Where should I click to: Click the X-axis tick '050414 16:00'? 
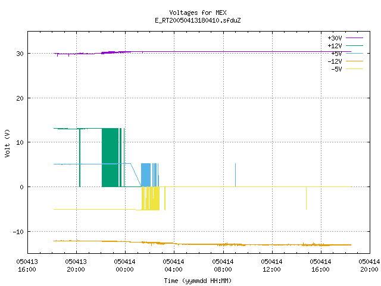click(x=321, y=265)
